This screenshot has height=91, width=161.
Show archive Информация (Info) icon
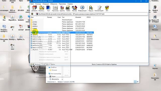click(82, 8)
